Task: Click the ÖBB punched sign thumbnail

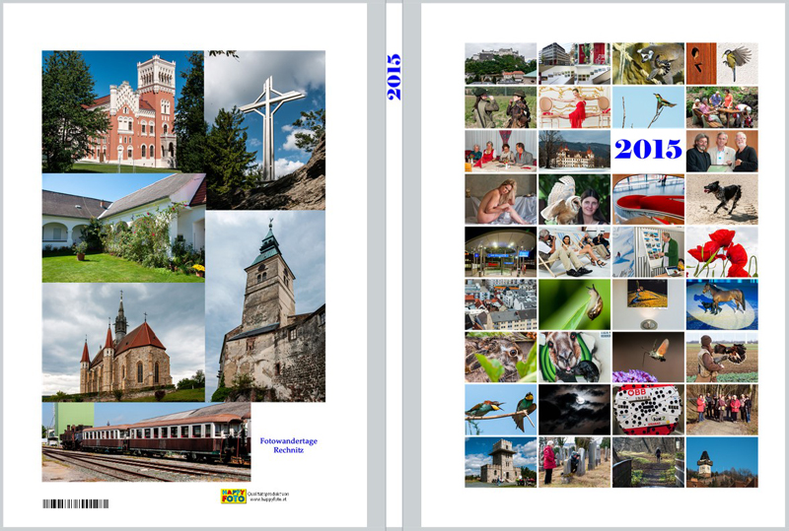Action: pos(648,410)
